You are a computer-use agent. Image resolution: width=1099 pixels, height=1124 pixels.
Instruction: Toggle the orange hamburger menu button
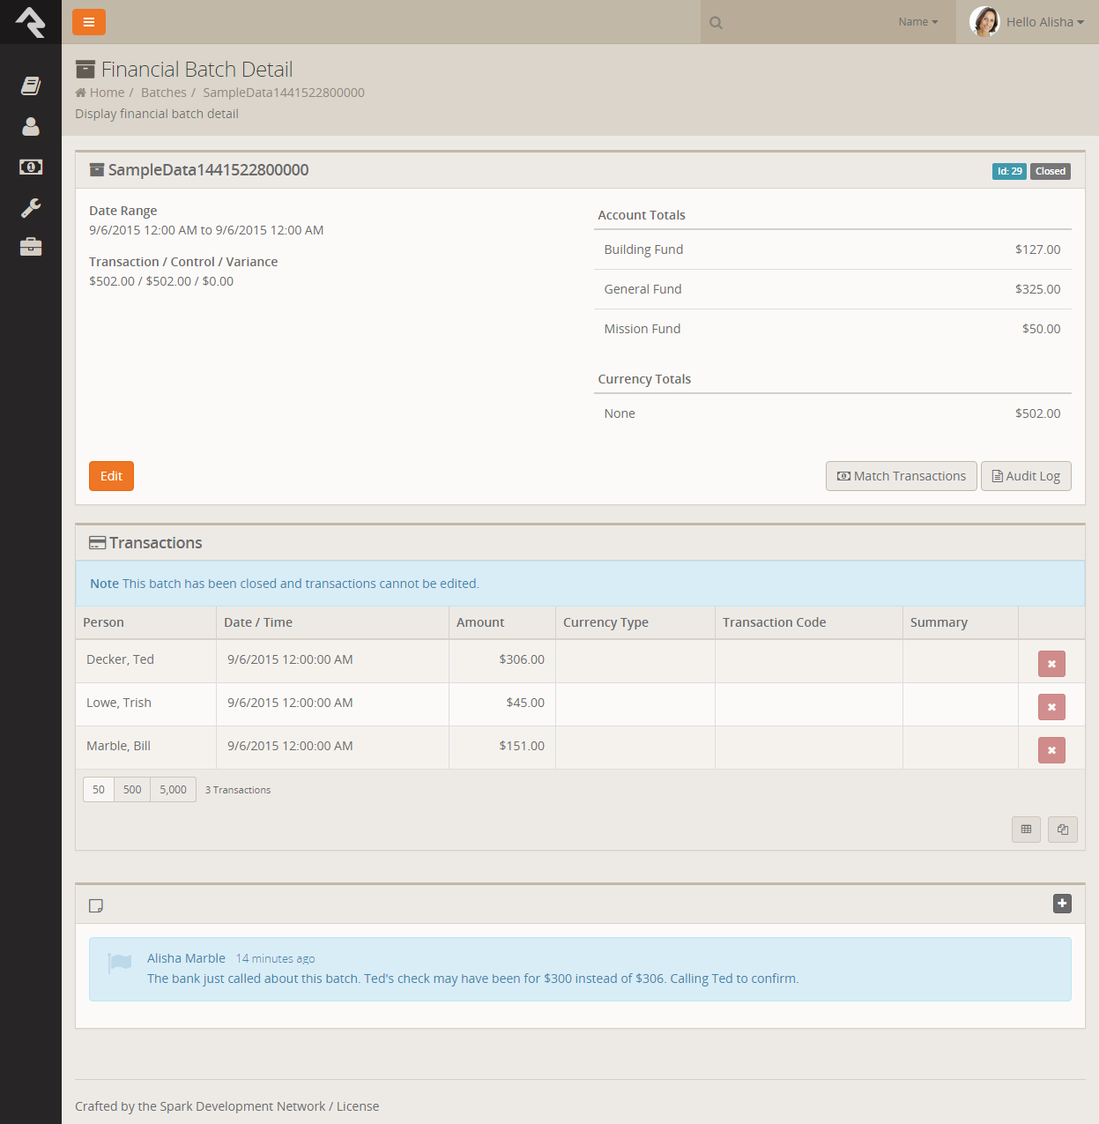point(89,22)
